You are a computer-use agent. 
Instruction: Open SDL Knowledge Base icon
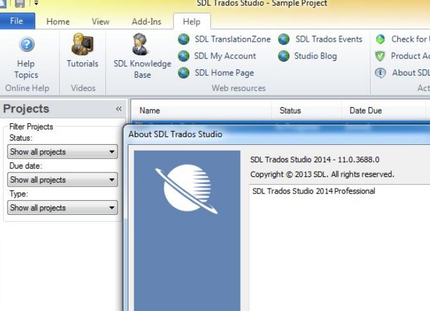(x=142, y=45)
